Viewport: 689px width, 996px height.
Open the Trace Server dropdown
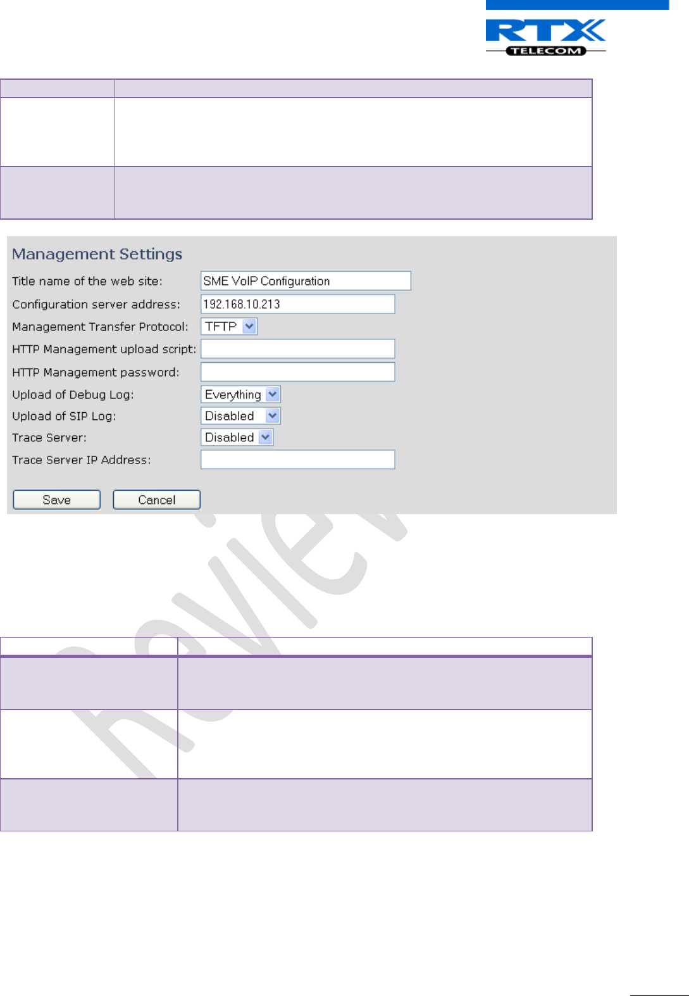pos(237,438)
